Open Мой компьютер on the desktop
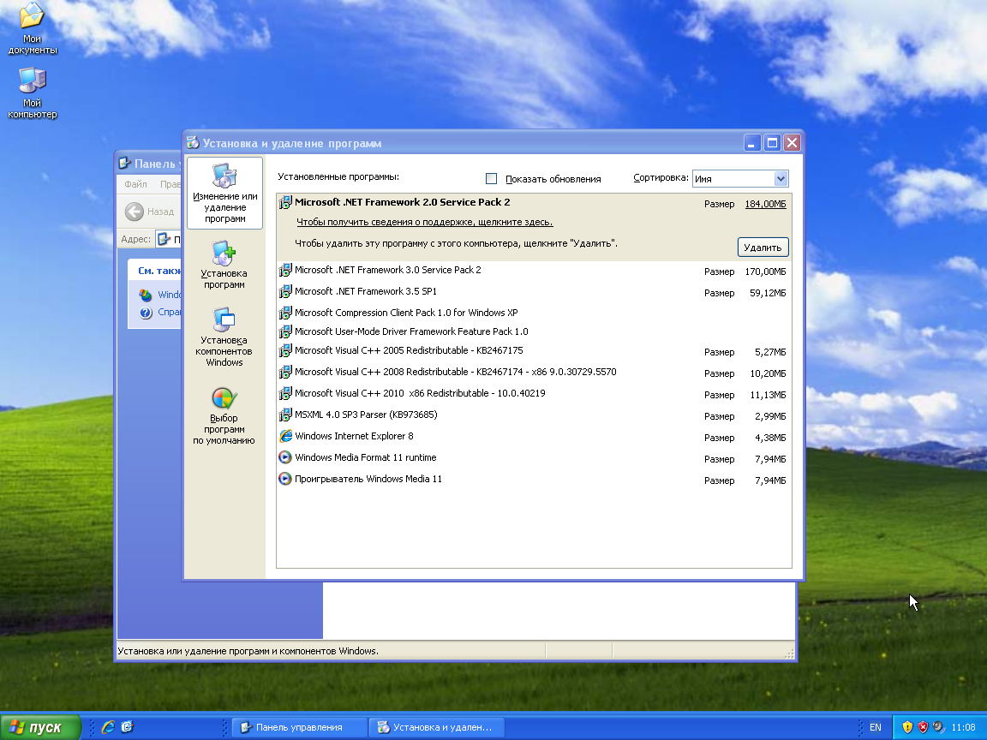The height and width of the screenshot is (740, 987). tap(32, 86)
